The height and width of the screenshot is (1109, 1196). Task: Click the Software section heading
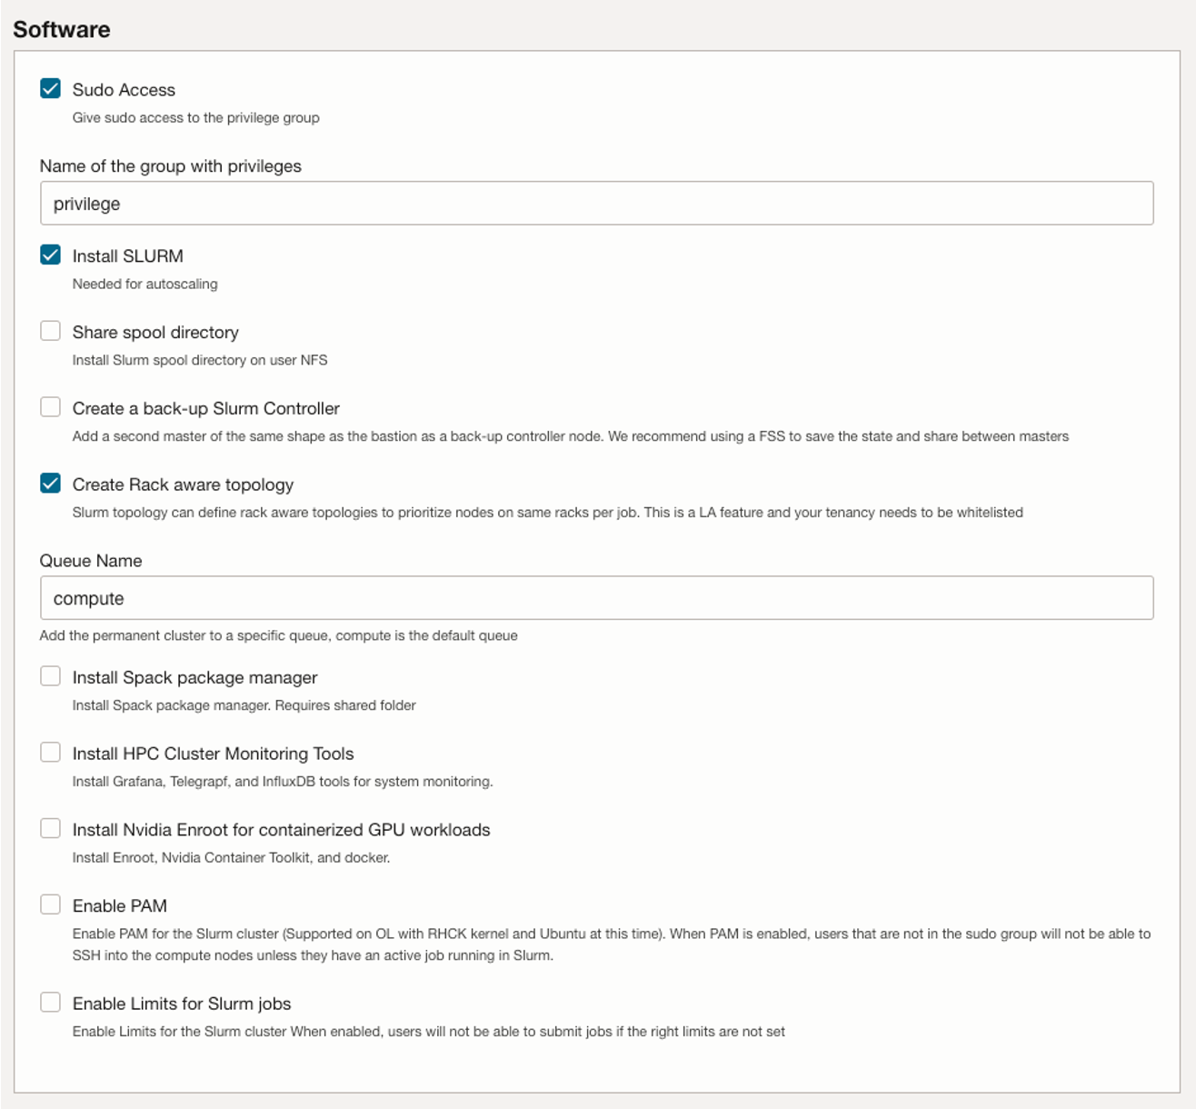(62, 29)
